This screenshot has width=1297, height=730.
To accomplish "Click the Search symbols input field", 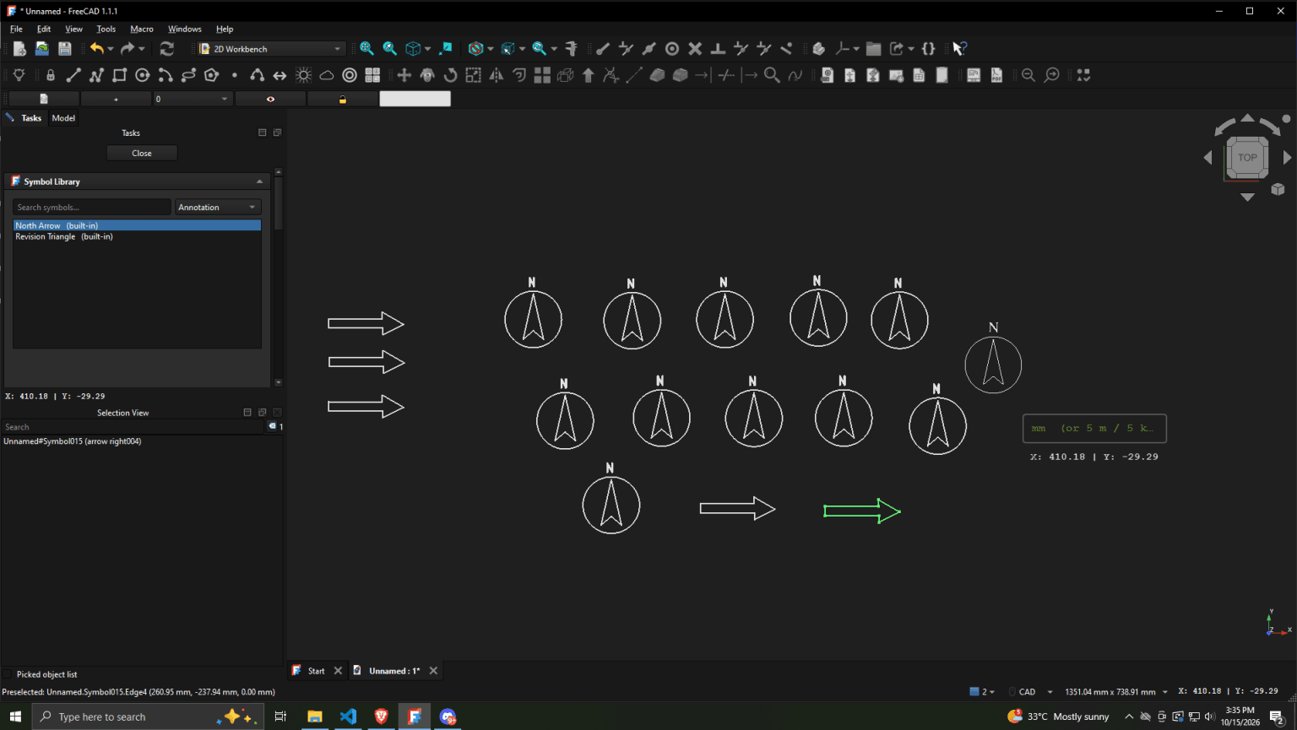I will coord(92,207).
